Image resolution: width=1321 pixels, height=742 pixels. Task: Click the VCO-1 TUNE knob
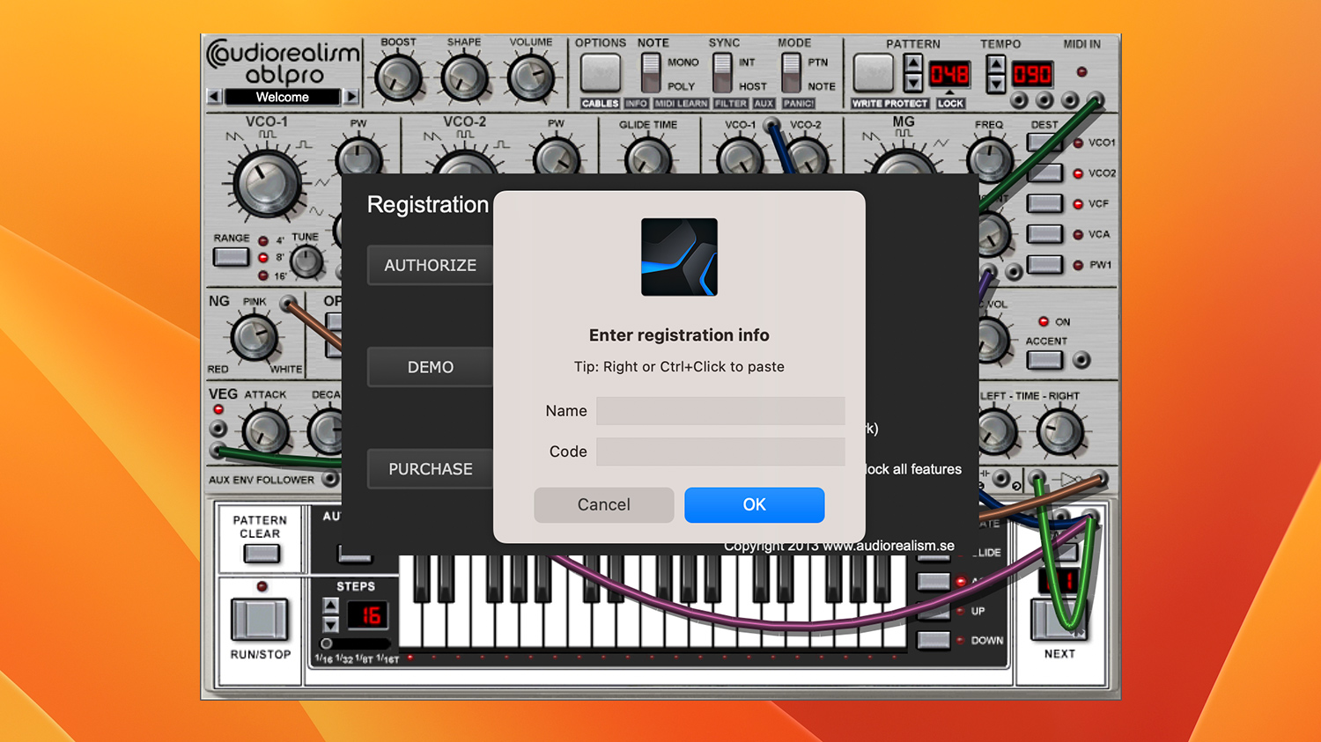(x=306, y=261)
